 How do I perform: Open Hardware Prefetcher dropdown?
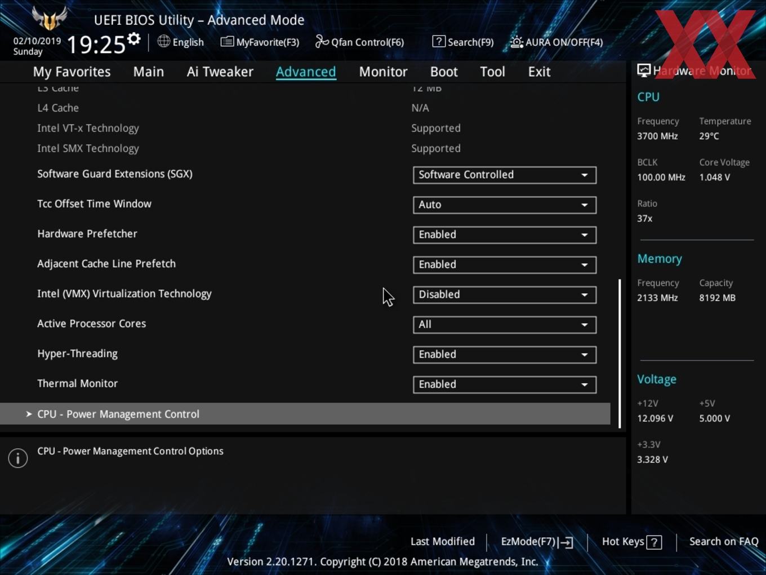click(505, 235)
